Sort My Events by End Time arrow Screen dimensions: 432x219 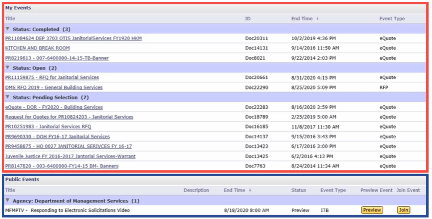317,19
